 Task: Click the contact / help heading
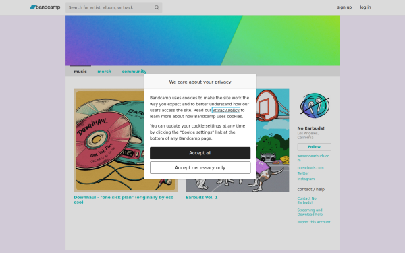click(x=311, y=189)
